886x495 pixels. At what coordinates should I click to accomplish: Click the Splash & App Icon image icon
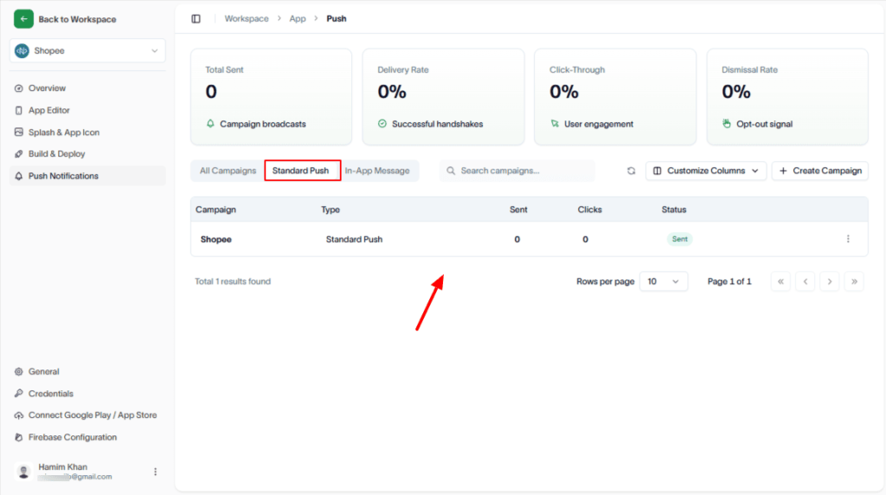(x=19, y=132)
